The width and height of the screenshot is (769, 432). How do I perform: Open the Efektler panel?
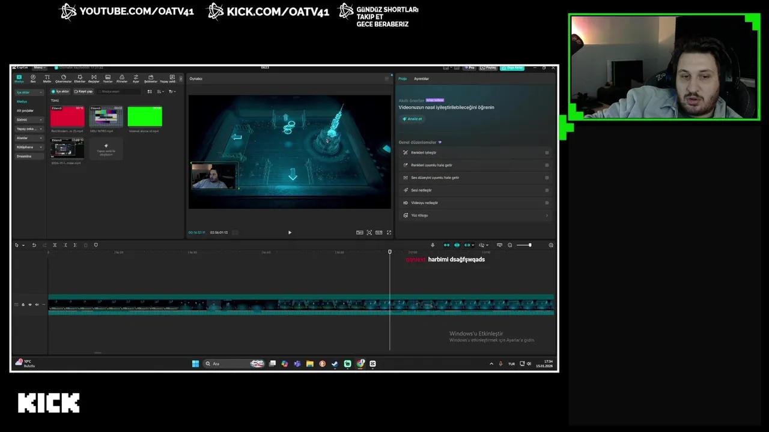(x=80, y=79)
